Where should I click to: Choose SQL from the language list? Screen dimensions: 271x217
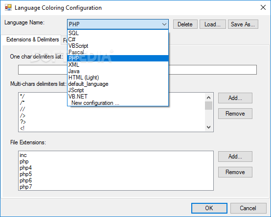tap(118, 33)
